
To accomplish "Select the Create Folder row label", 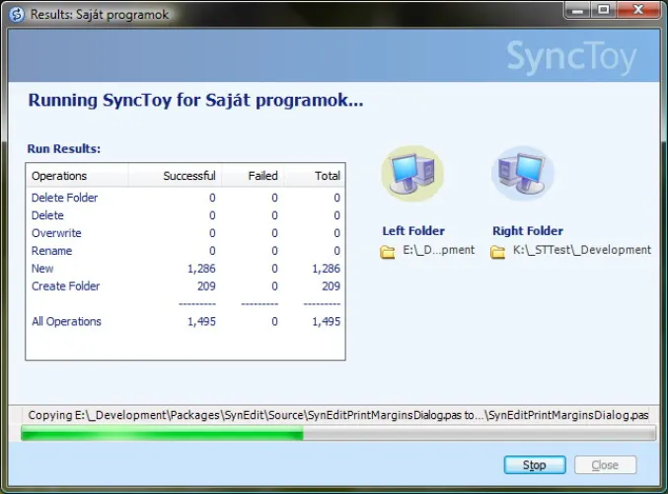I will pos(65,286).
